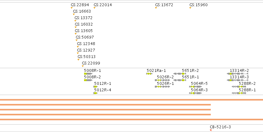Select the GS:50697 orange triangle marker
Viewport: 263px width, 132px height.
pos(76,40)
